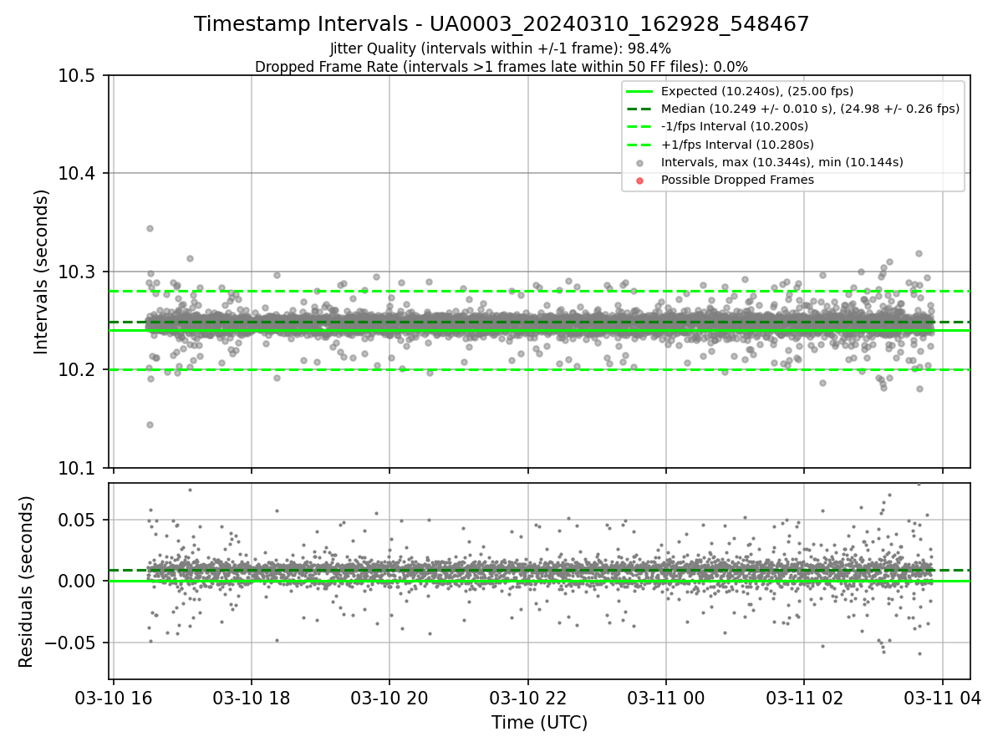Click x-axis tick label '03-11 02'
The height and width of the screenshot is (752, 1003).
pos(804,697)
